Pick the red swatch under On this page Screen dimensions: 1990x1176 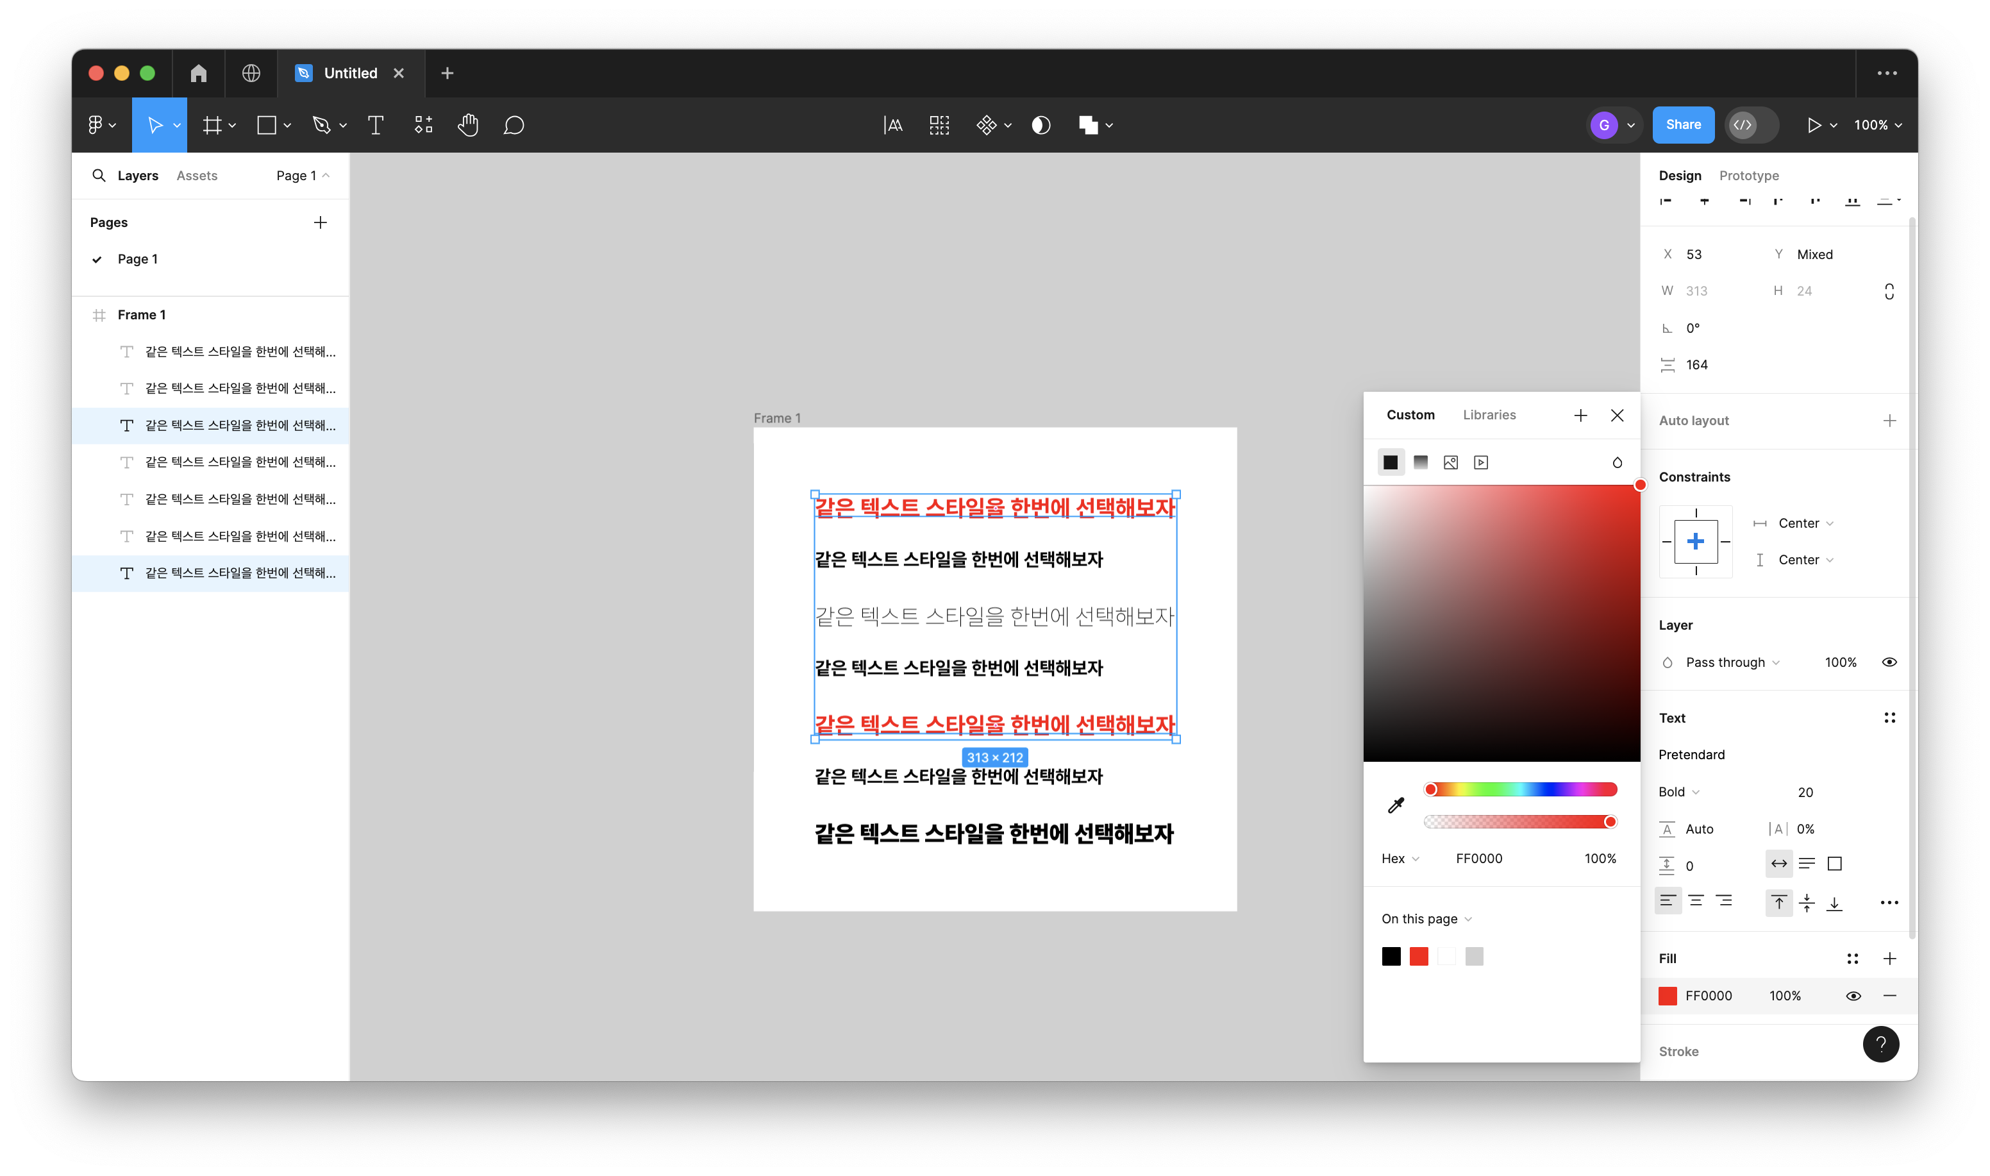tap(1419, 957)
